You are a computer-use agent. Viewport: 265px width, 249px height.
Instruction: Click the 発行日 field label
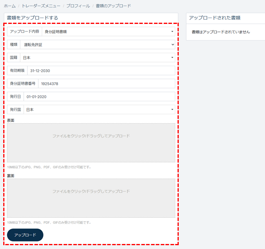coord(15,96)
